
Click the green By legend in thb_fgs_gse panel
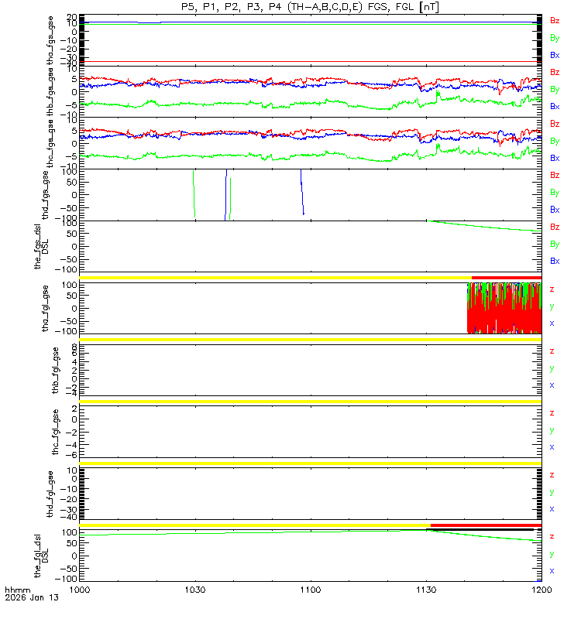(x=555, y=90)
